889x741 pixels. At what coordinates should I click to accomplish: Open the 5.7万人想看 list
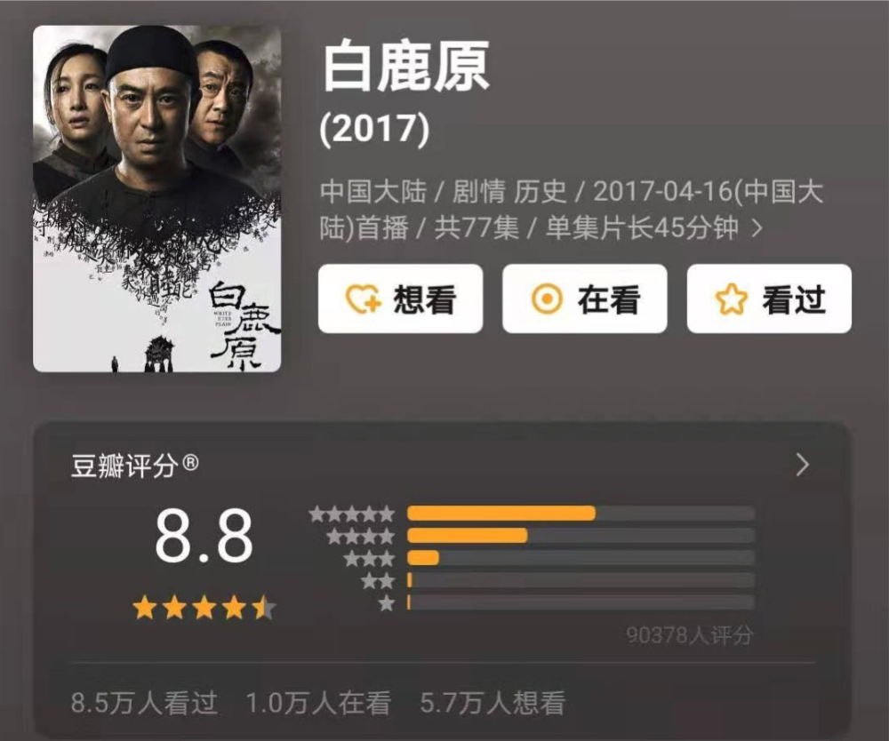click(493, 703)
